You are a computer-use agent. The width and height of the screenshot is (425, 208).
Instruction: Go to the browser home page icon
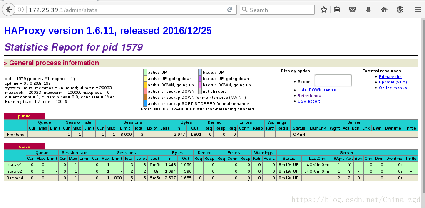pyautogui.click(x=384, y=10)
